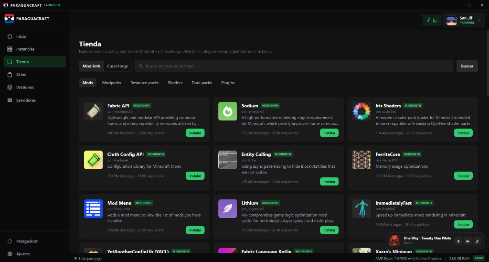Image resolution: width=489 pixels, height=262 pixels.
Task: Select the Modpacks category tab
Action: (112, 83)
